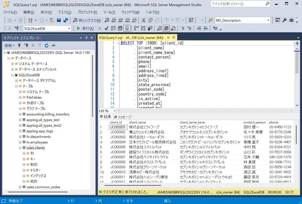Expand the インデックス folder under sales.clients

(x=24, y=176)
